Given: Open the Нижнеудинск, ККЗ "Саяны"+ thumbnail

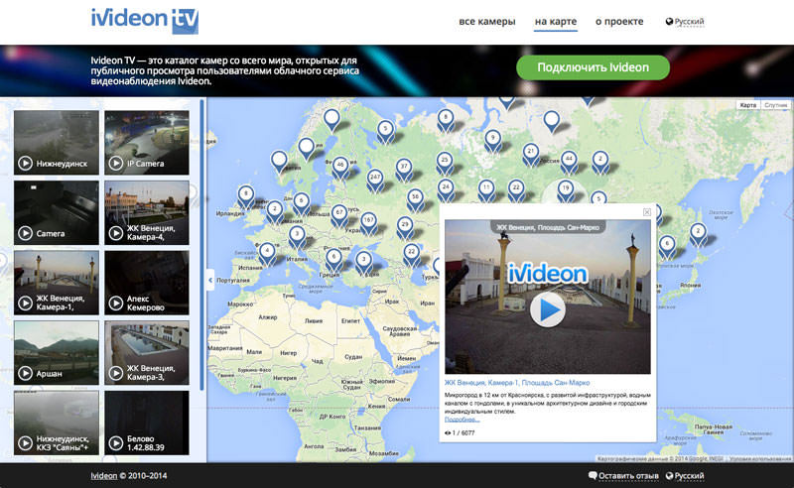Looking at the screenshot, I should [x=57, y=423].
